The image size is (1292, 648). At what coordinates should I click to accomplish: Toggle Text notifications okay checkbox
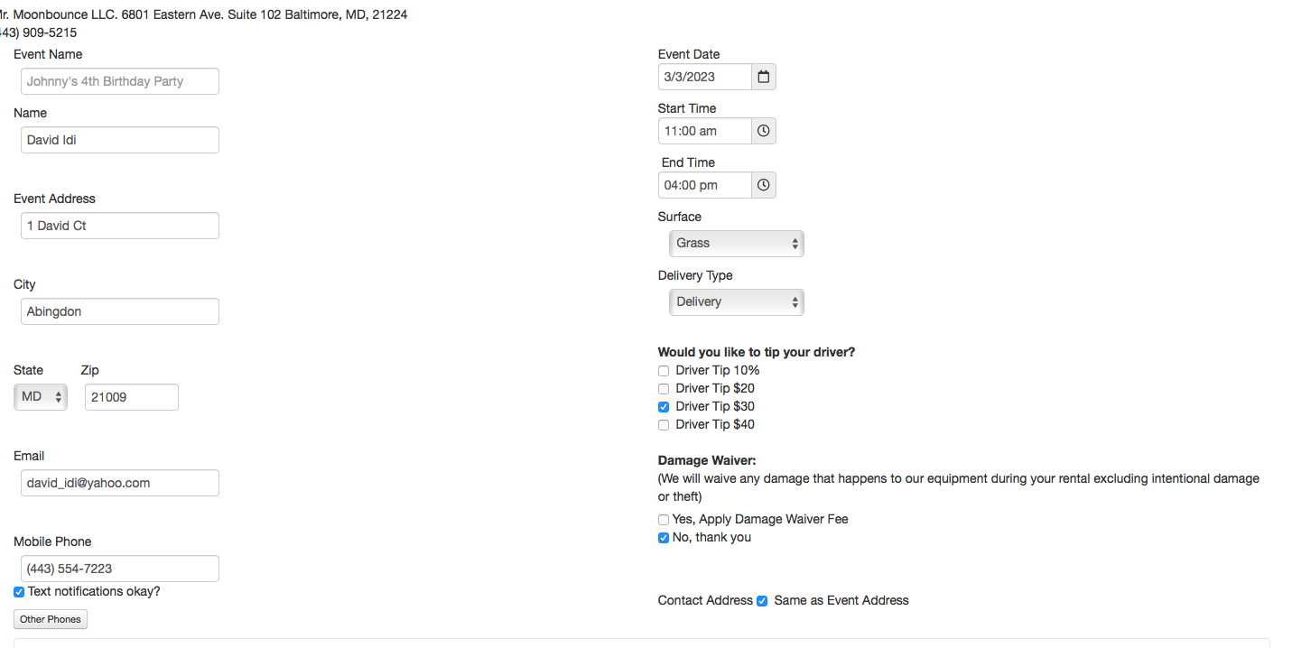click(x=19, y=592)
